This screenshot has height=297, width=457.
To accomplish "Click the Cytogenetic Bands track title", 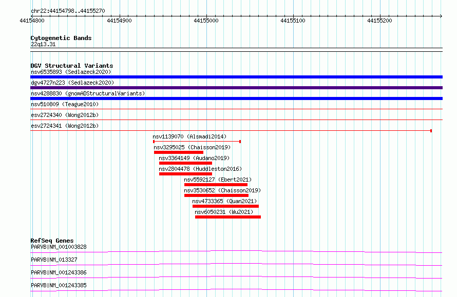I will (x=61, y=38).
